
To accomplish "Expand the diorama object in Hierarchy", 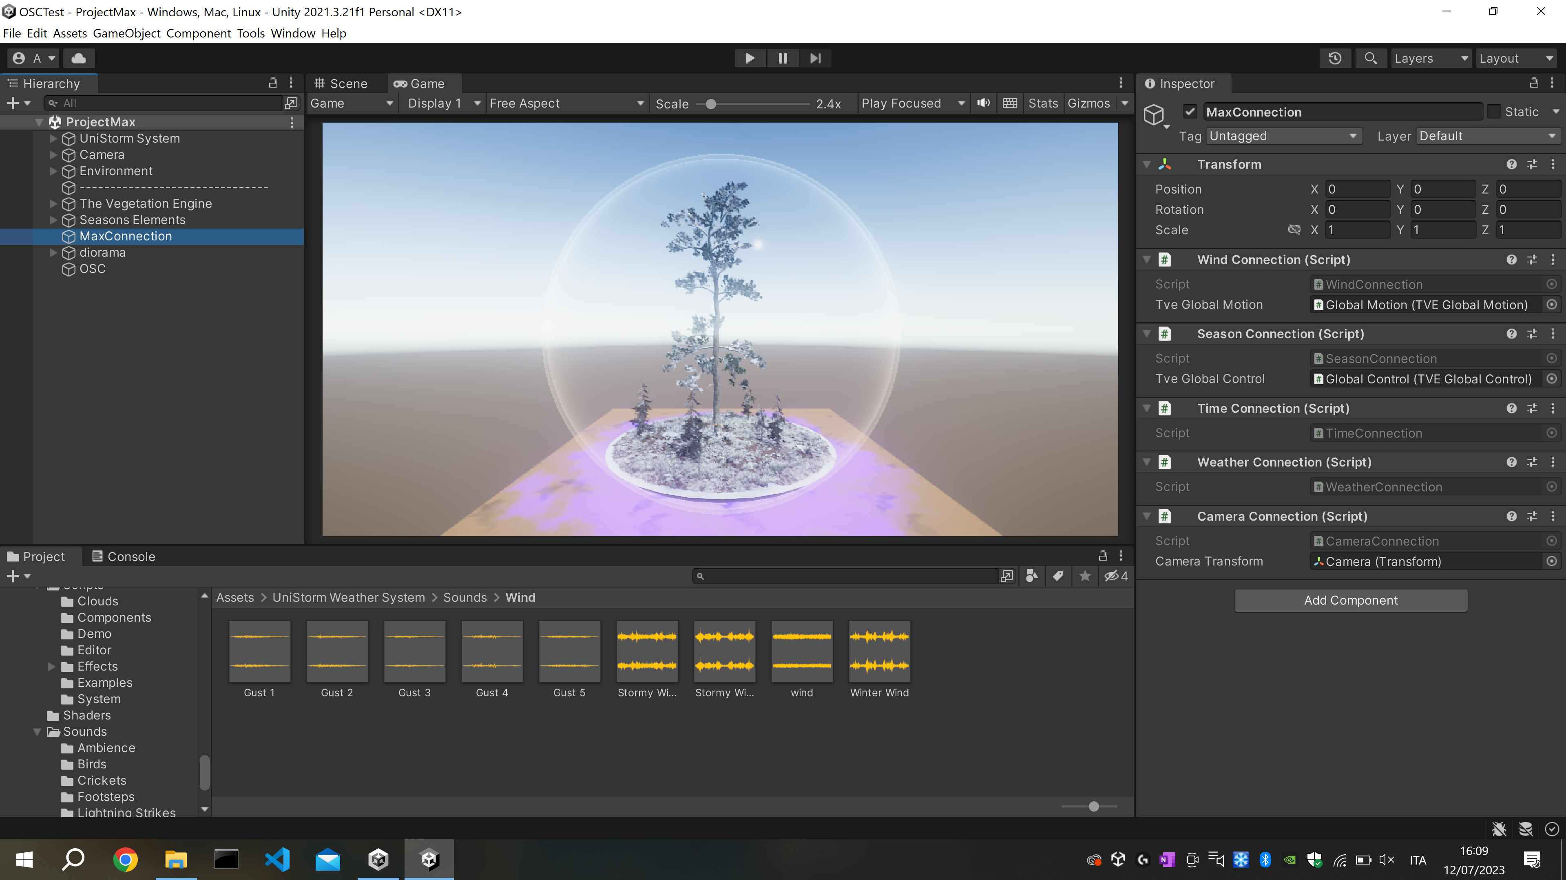I will [53, 253].
